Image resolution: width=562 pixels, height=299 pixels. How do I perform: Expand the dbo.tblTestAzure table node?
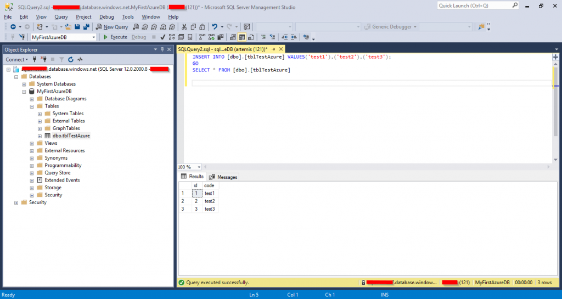click(40, 136)
